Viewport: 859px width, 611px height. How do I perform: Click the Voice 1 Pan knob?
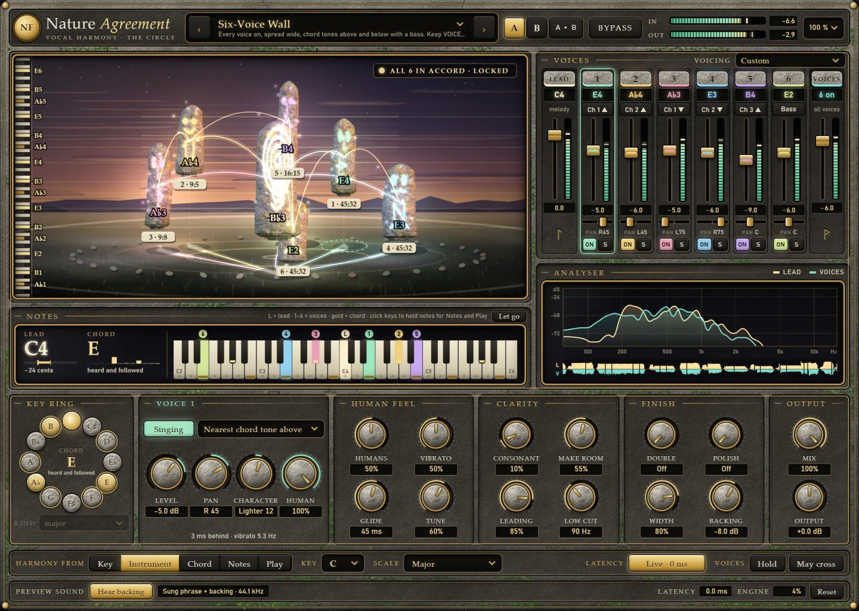click(211, 474)
